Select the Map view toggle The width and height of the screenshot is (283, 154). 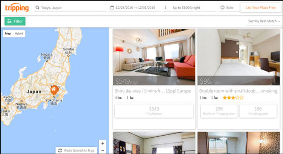tap(8, 33)
